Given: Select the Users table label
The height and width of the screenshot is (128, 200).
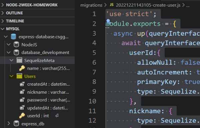Looking at the screenshot, I should (30, 76).
